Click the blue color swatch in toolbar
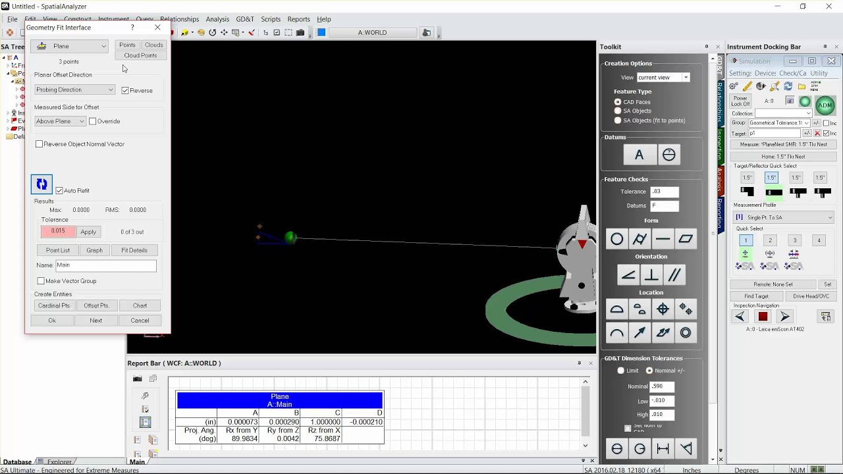 click(x=321, y=32)
